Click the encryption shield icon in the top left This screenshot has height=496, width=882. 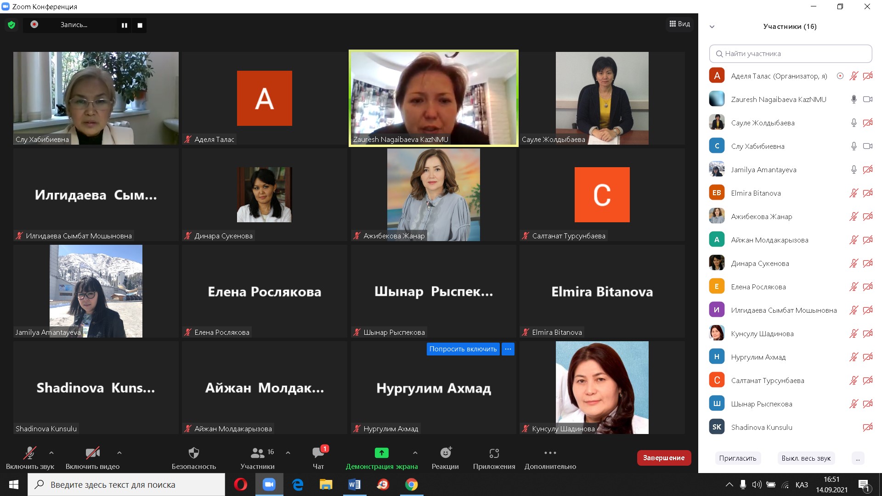pos(11,25)
